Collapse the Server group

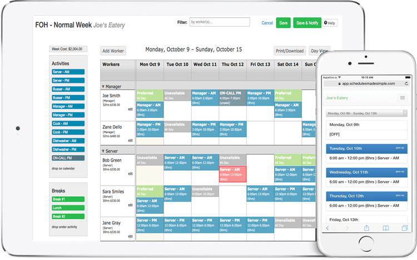103,151
